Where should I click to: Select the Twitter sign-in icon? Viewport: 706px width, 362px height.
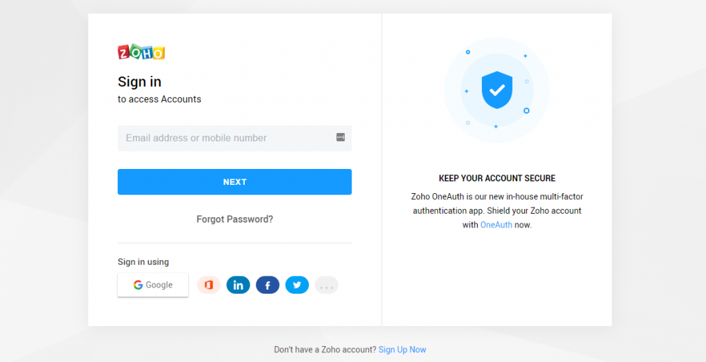[297, 285]
